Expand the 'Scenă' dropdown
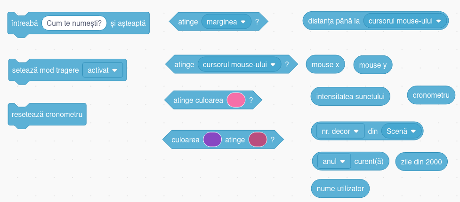 tap(401, 131)
